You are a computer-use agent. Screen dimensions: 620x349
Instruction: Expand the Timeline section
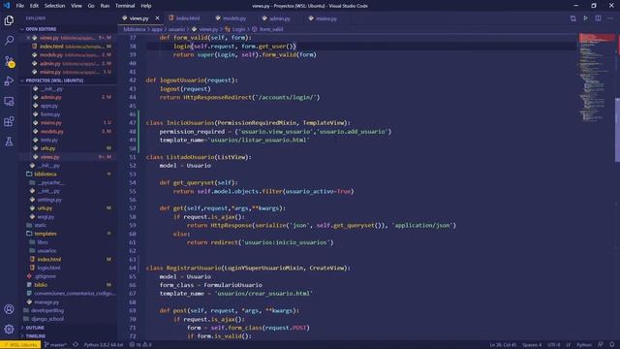36,336
